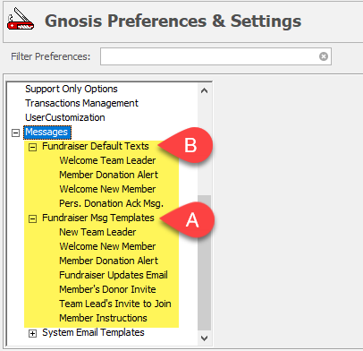
Task: Click the red A callout marker
Action: (189, 220)
